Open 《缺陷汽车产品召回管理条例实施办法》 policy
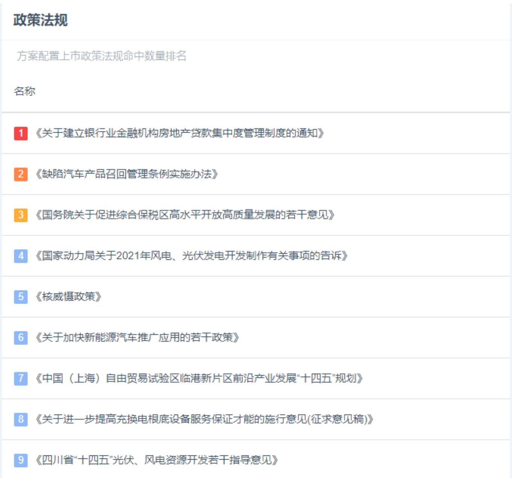512x478 pixels. pos(126,174)
